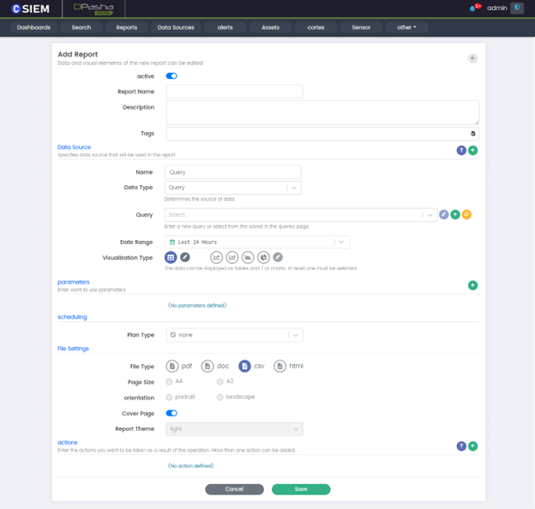The height and width of the screenshot is (509, 535).
Task: Select landscape orientation radio button
Action: point(220,398)
